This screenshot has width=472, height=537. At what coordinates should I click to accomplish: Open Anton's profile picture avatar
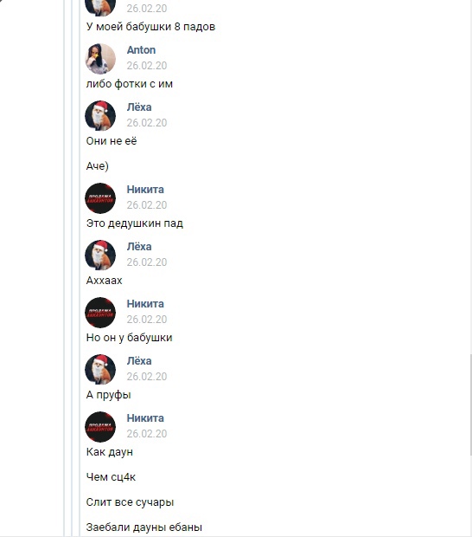click(x=100, y=59)
